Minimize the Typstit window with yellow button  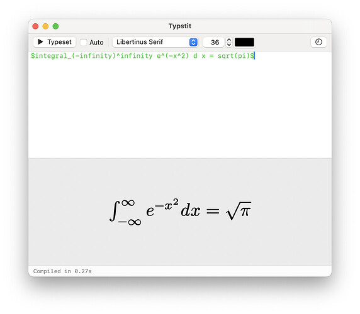click(x=45, y=26)
